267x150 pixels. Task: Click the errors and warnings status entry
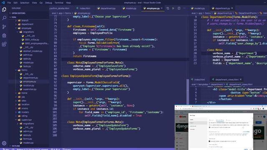(x=55, y=149)
